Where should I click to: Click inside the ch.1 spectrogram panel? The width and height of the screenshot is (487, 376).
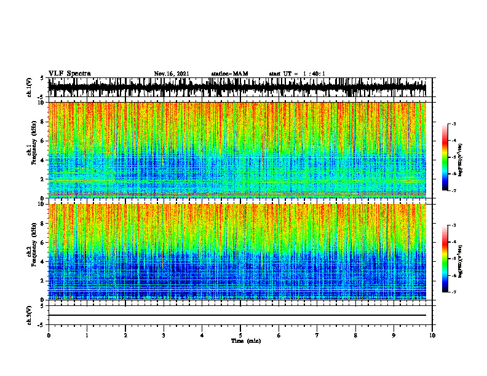[x=237, y=150]
